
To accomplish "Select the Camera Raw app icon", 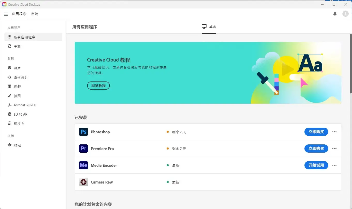I will point(83,182).
